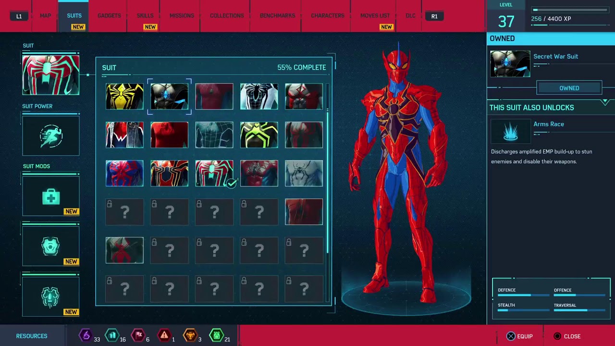Open the Suit Power slot running icon

pos(50,136)
